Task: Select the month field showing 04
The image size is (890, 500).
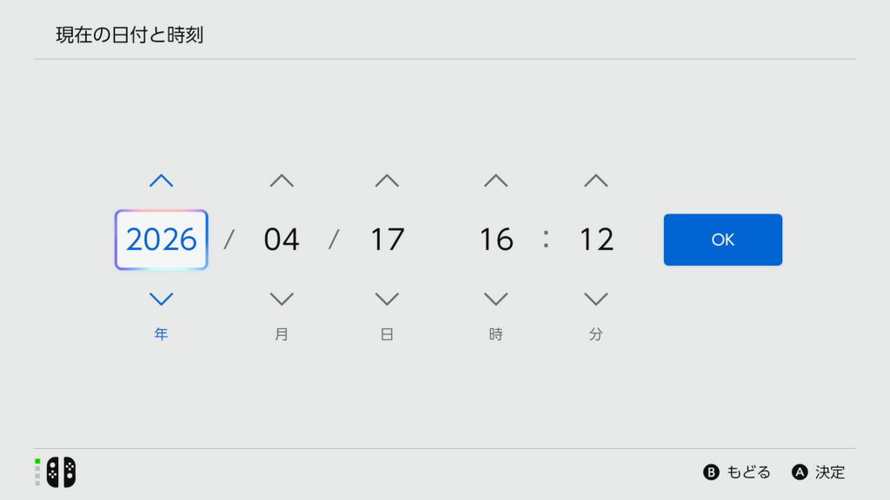Action: pyautogui.click(x=282, y=240)
